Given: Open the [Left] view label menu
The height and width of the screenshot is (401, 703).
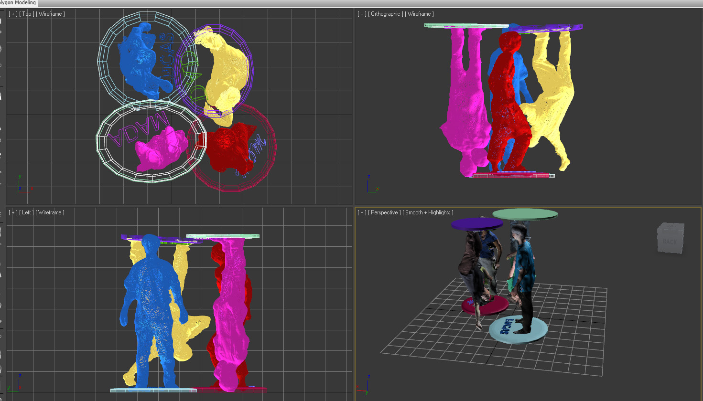Looking at the screenshot, I should 26,212.
